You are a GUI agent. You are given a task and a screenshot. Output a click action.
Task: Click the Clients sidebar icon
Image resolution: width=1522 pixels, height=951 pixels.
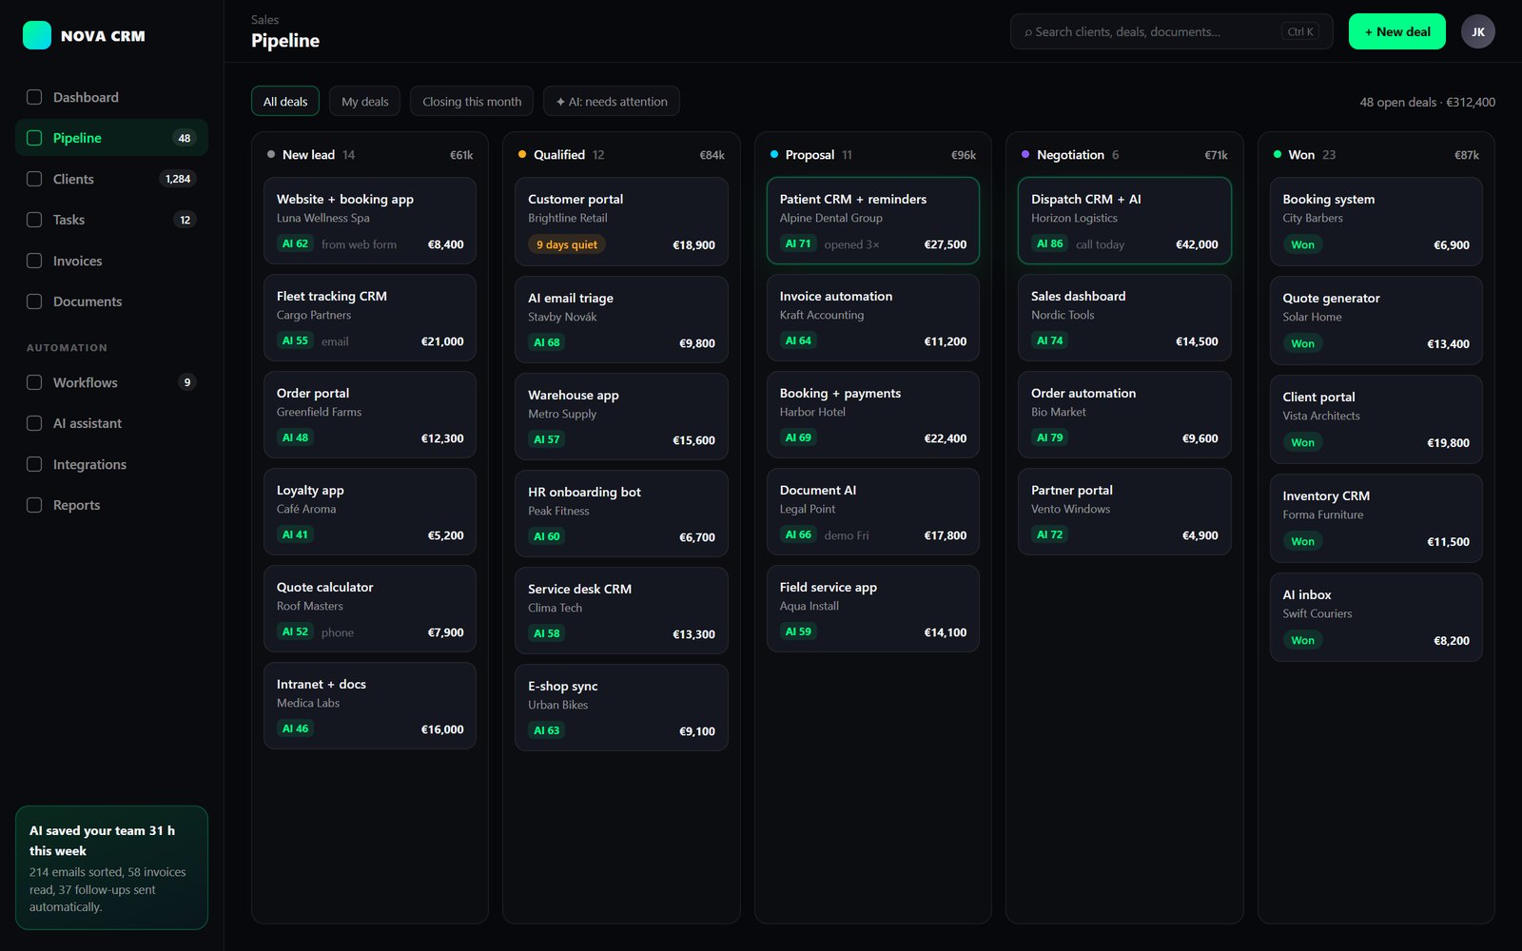[34, 179]
